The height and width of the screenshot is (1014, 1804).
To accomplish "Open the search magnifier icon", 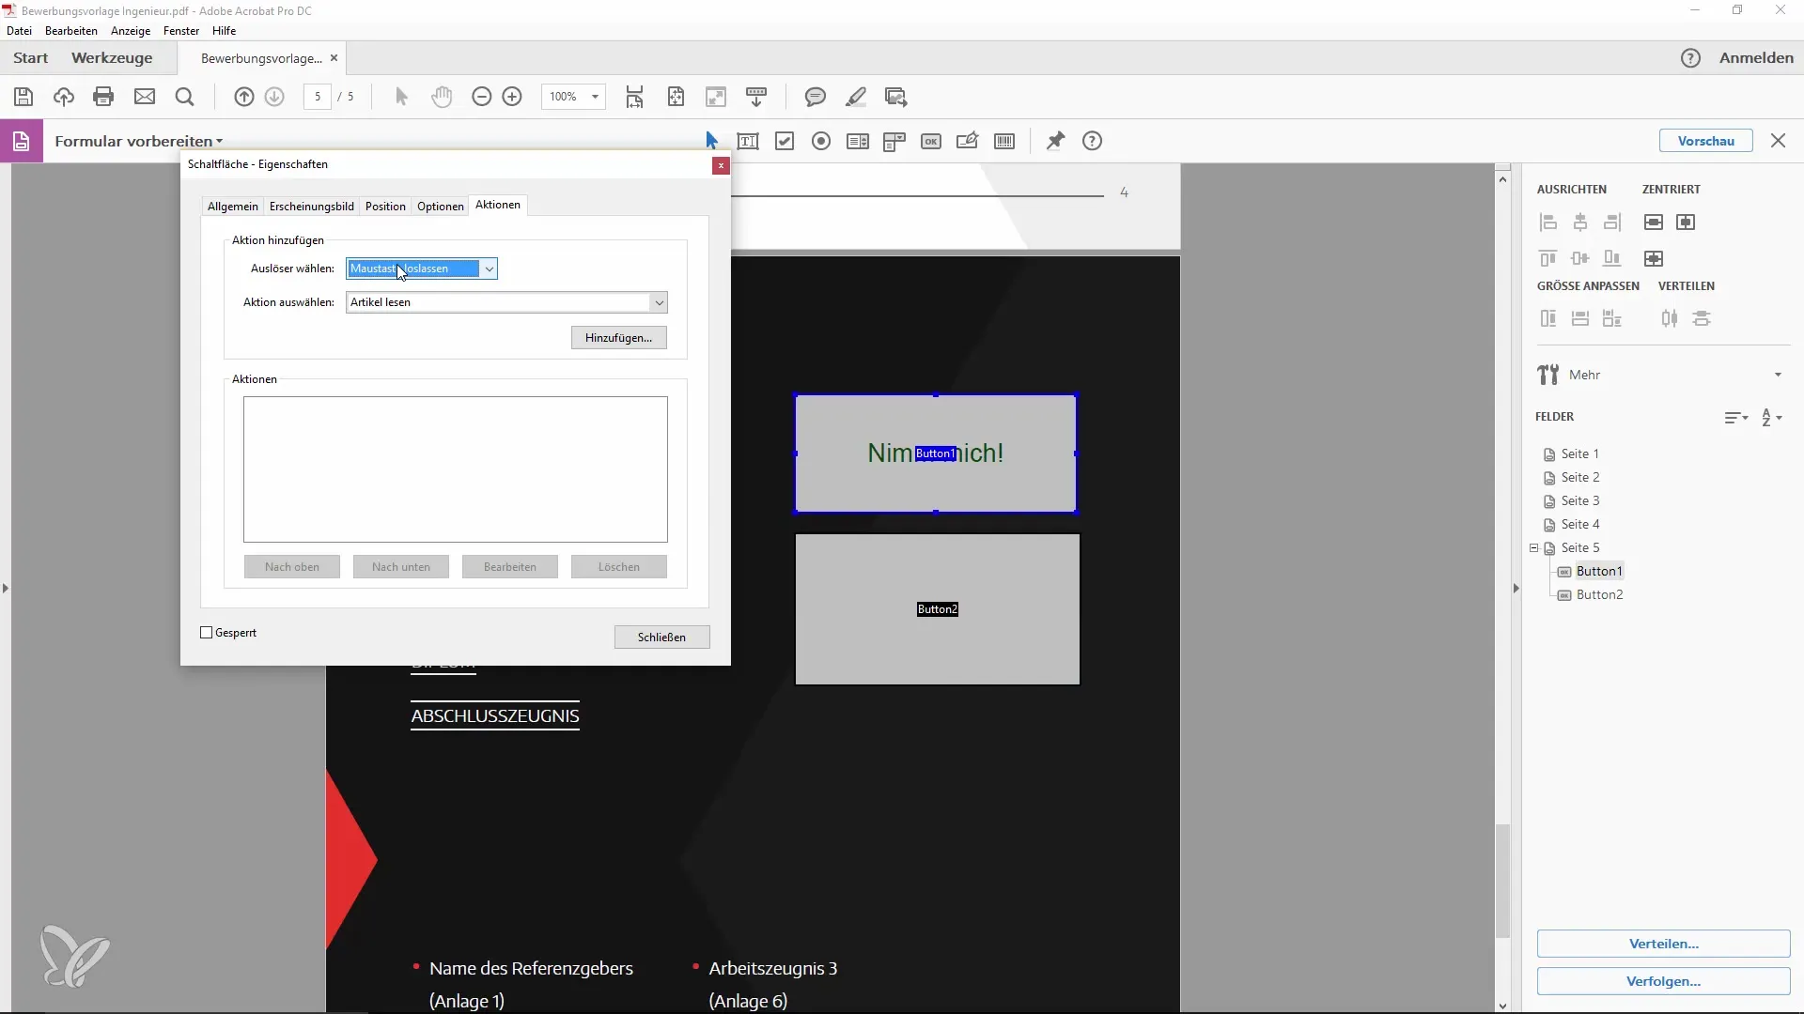I will tap(185, 97).
